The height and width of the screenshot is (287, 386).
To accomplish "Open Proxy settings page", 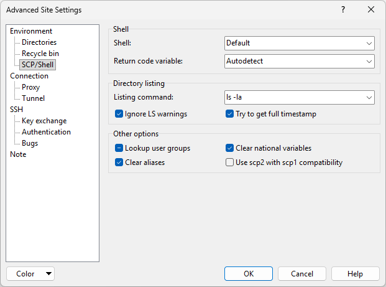I will (x=30, y=87).
